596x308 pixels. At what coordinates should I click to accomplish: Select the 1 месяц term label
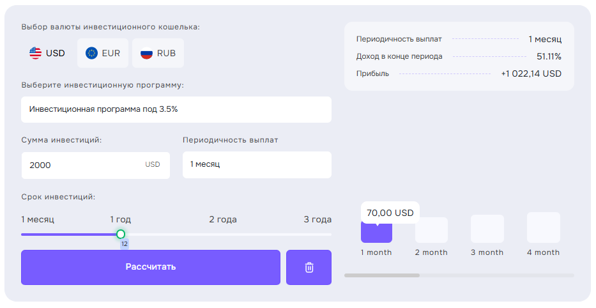tap(38, 220)
